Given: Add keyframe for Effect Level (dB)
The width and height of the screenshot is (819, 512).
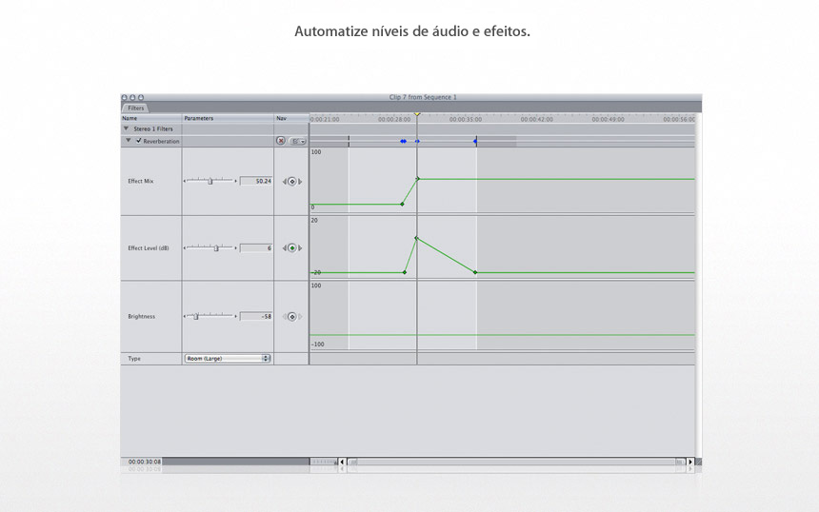Looking at the screenshot, I should pos(292,248).
